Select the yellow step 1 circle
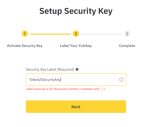Image resolution: width=158 pixels, height=127 pixels. (25, 34)
